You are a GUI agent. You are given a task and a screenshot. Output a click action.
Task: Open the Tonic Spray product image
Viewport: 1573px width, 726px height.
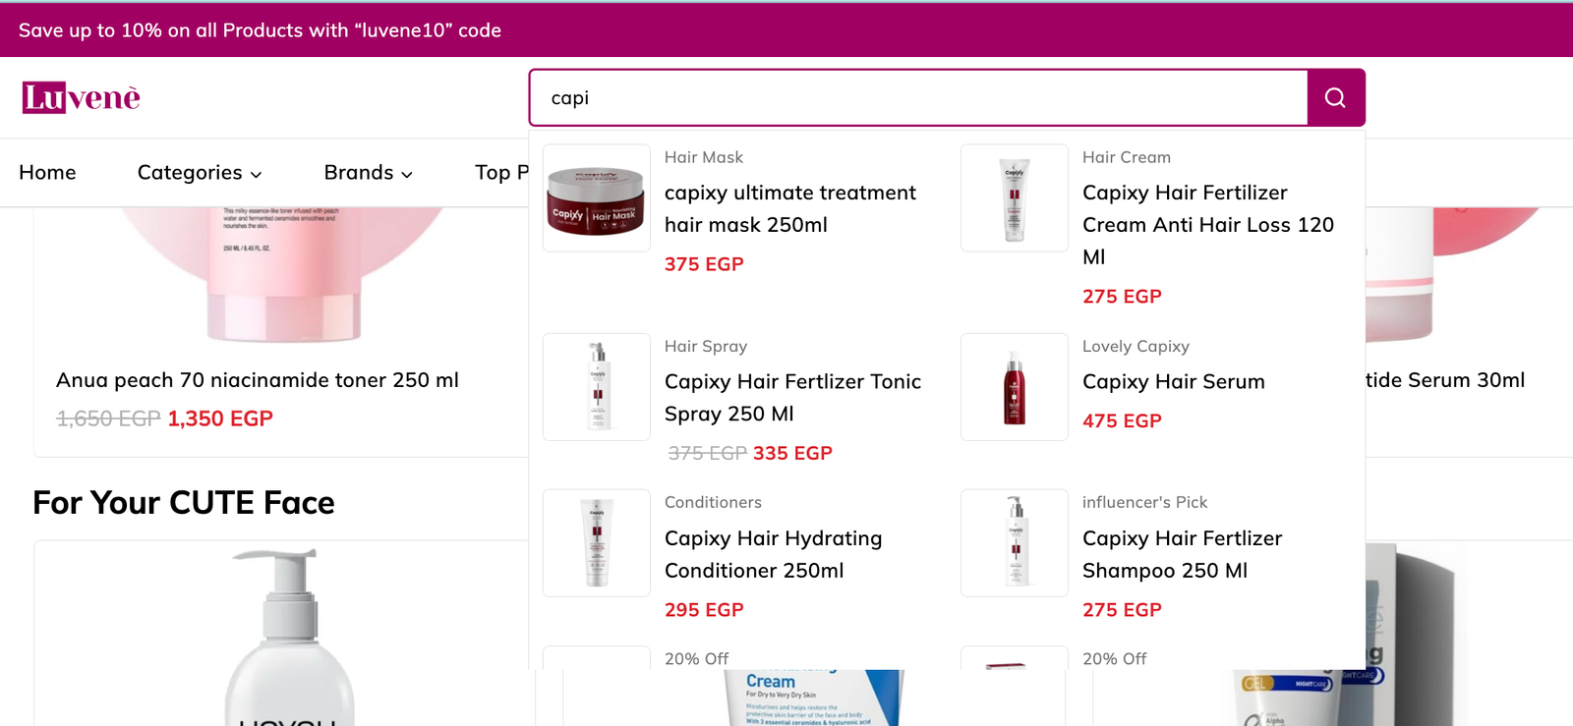[x=597, y=387]
